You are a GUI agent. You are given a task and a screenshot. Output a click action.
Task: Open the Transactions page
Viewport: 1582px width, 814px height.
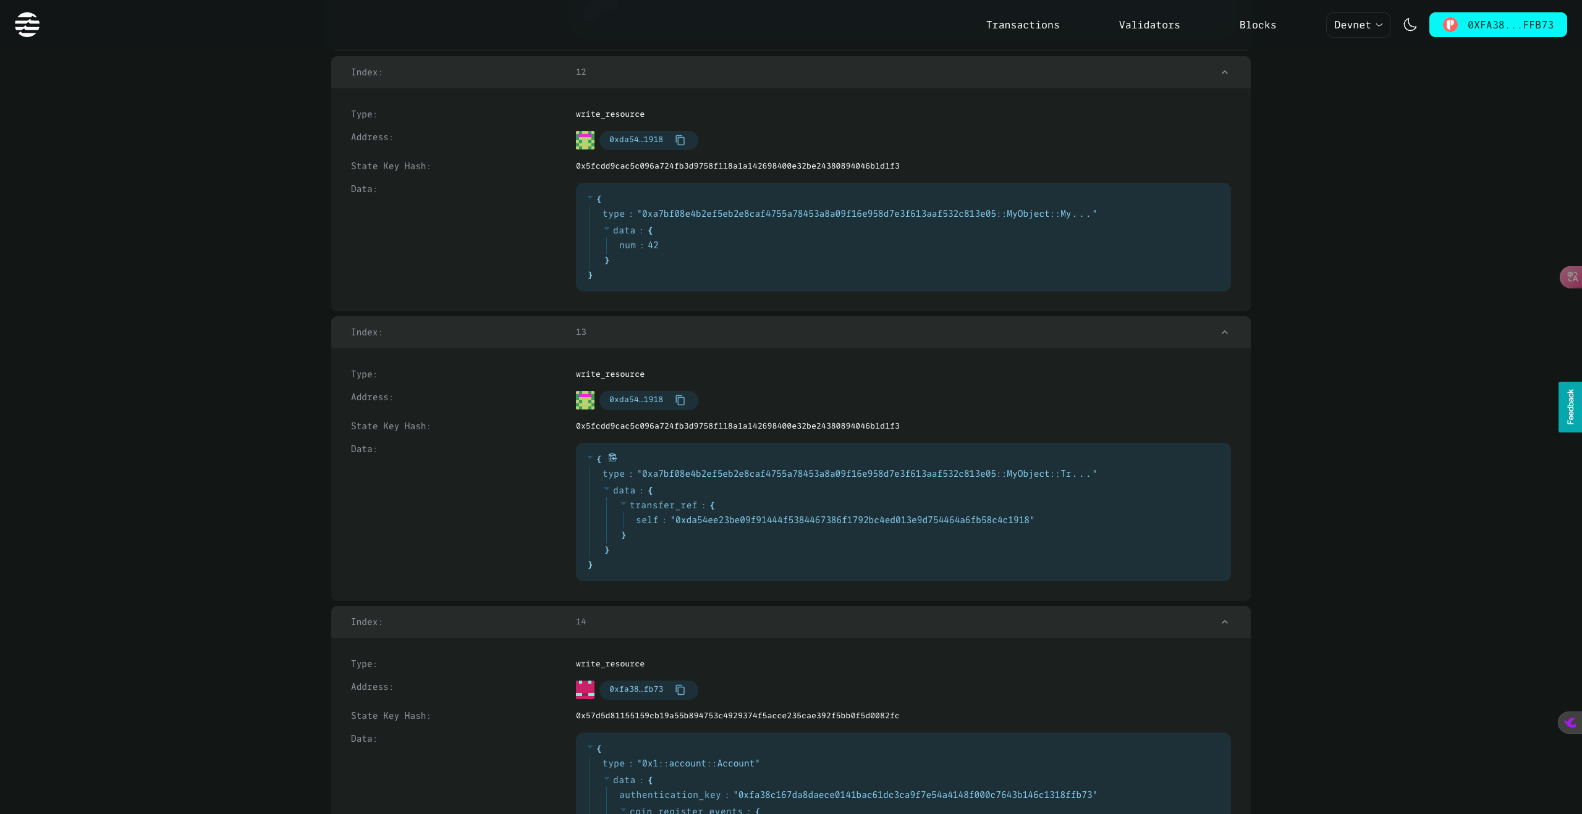[1023, 25]
